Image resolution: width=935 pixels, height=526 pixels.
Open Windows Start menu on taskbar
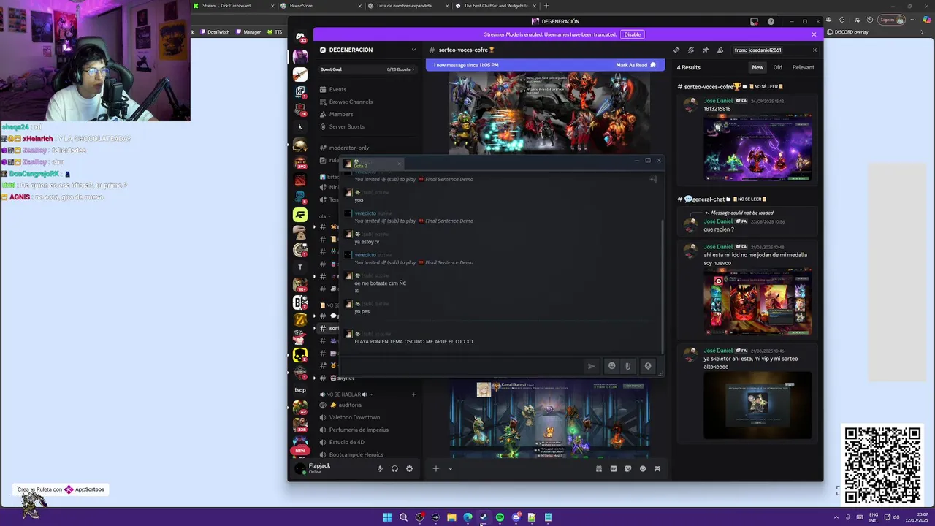387,517
